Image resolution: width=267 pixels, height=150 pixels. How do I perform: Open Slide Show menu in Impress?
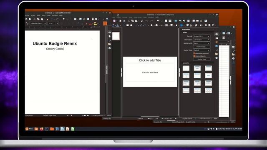[138, 17]
